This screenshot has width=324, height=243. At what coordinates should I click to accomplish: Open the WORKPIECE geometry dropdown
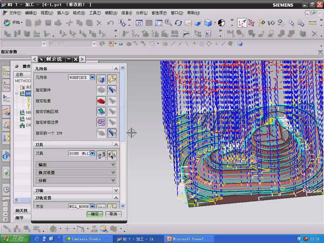click(x=92, y=78)
